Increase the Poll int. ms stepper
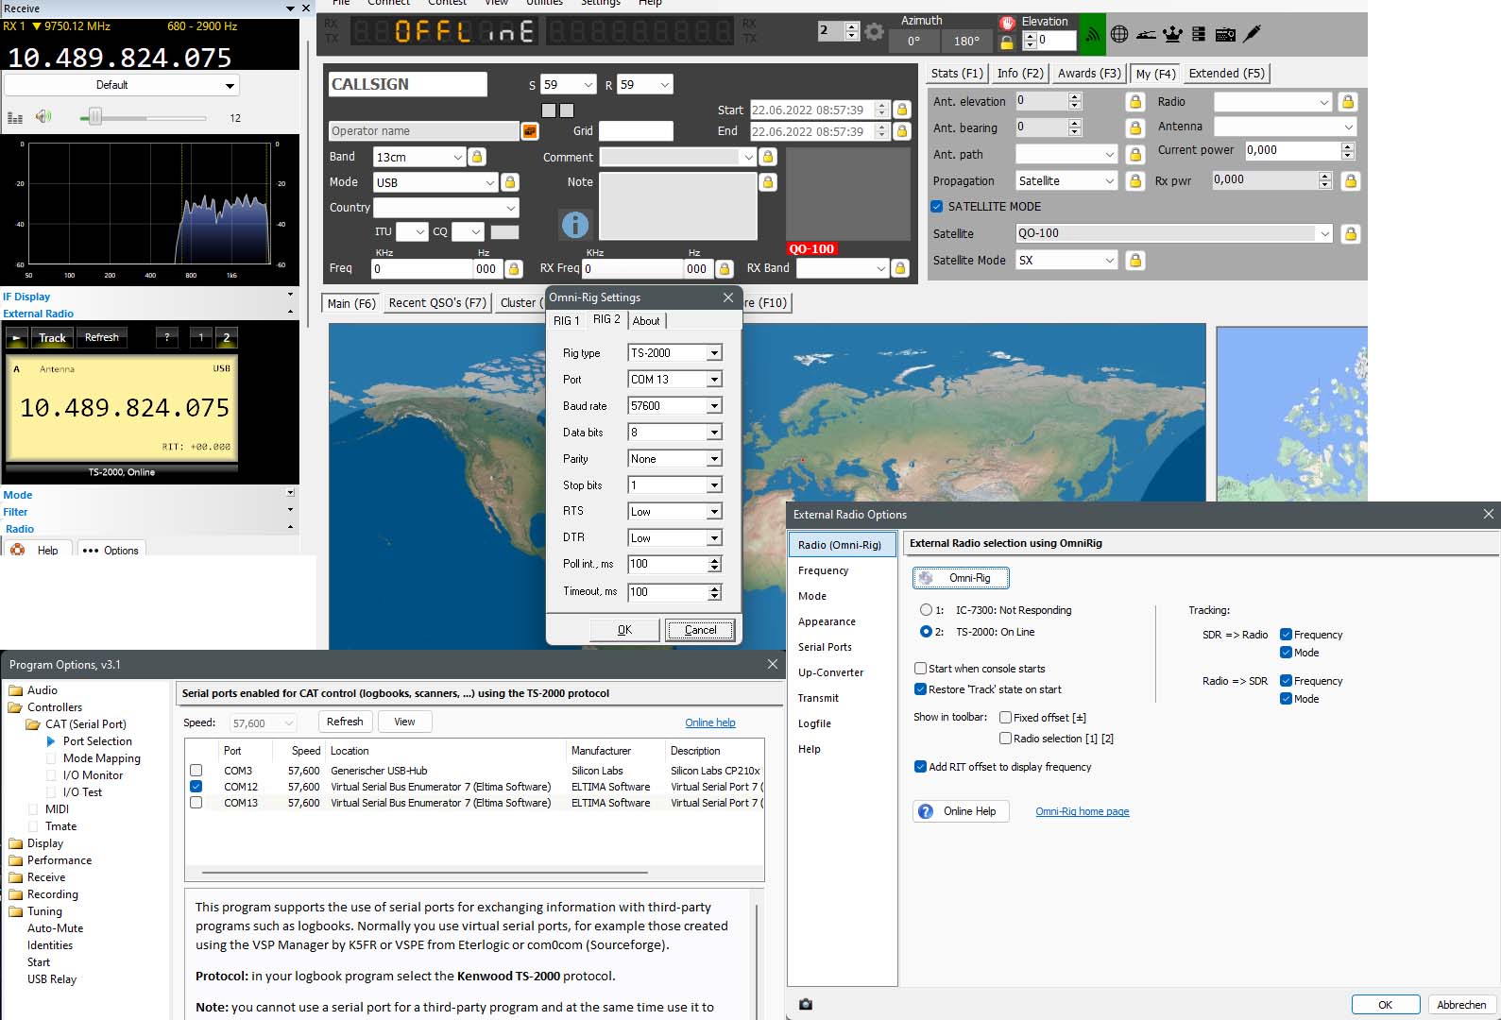The height and width of the screenshot is (1020, 1501). tap(715, 560)
